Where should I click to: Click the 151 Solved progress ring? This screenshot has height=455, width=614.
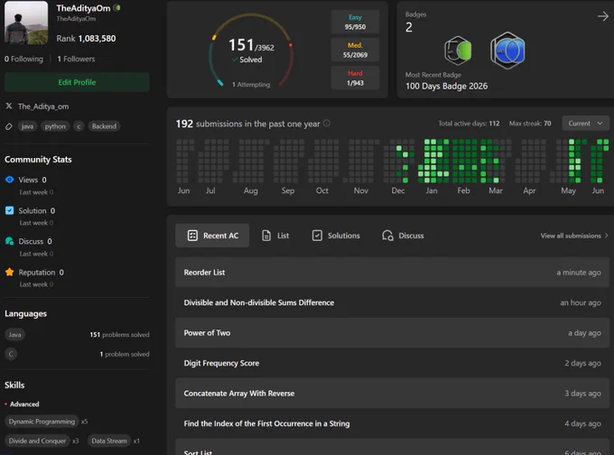pyautogui.click(x=251, y=51)
